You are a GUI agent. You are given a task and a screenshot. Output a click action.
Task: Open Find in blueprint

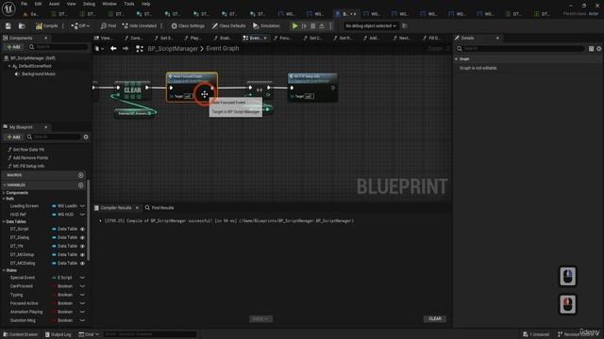[109, 26]
